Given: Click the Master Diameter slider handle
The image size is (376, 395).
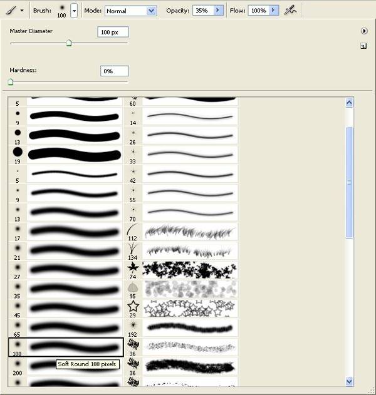Looking at the screenshot, I should pos(69,43).
